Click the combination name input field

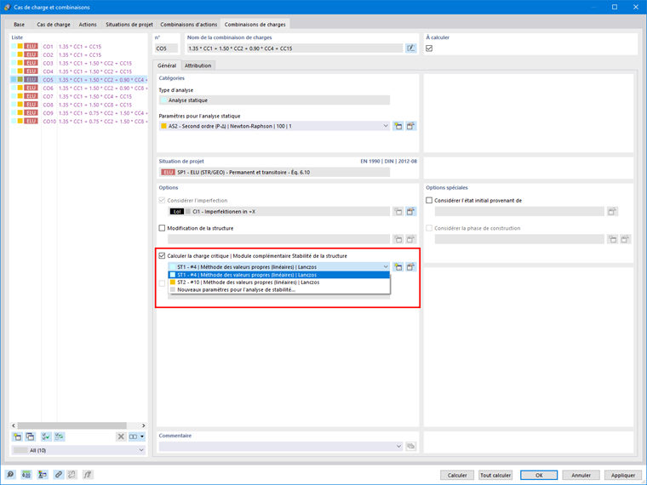pyautogui.click(x=295, y=48)
